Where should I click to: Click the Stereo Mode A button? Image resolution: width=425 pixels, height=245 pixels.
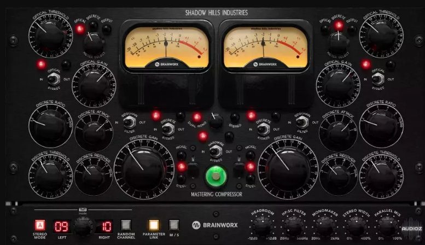click(x=40, y=225)
